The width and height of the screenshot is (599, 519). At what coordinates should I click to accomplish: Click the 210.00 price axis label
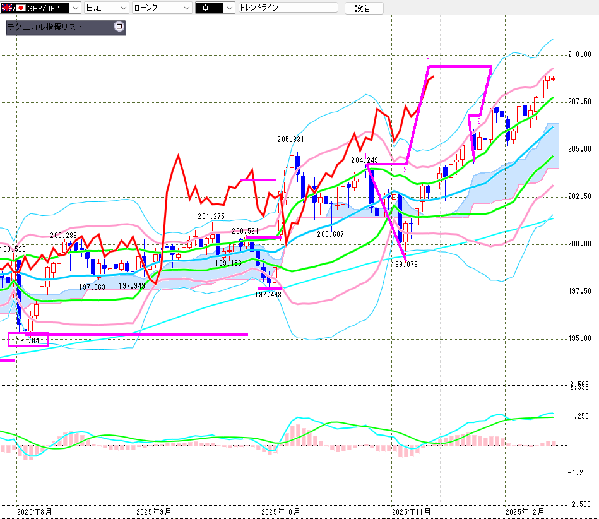tap(579, 54)
